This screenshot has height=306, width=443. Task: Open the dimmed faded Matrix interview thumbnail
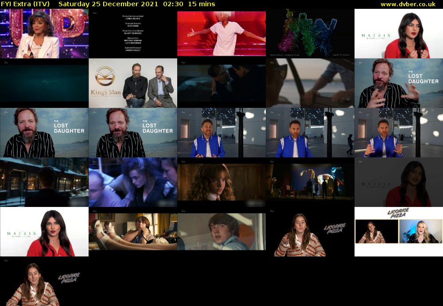(x=399, y=182)
